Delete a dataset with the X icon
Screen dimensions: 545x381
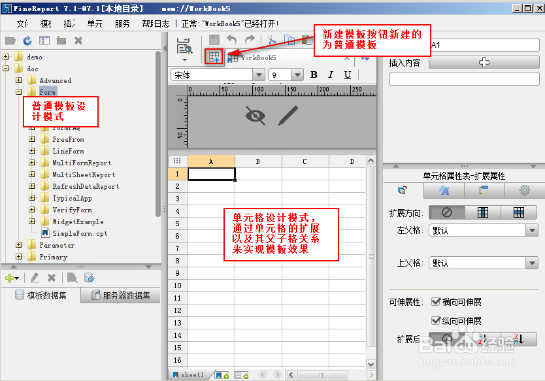point(52,277)
